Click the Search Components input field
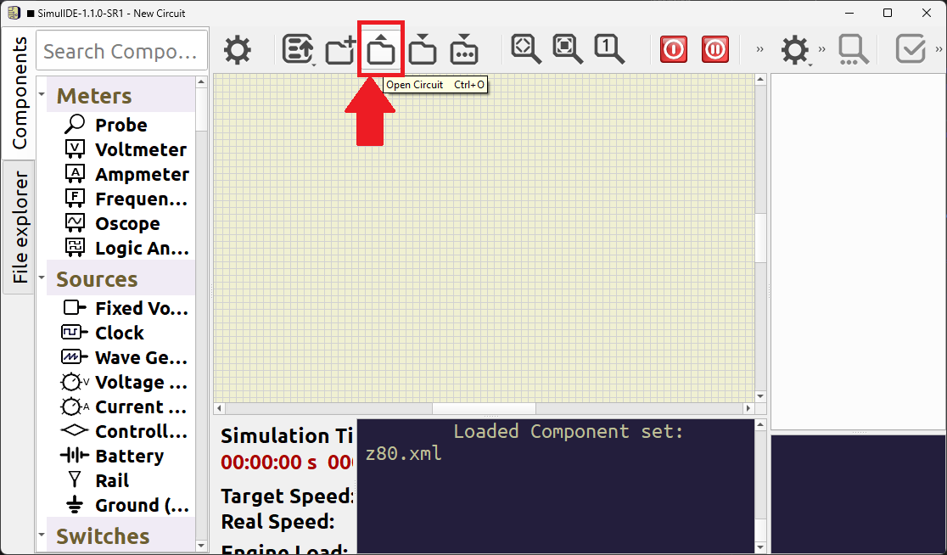The image size is (947, 555). point(121,51)
